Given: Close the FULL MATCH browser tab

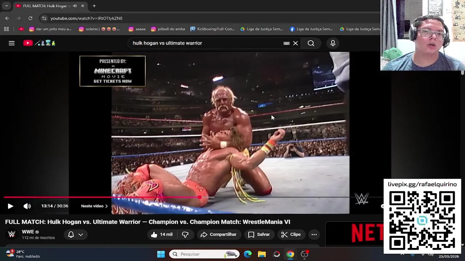Looking at the screenshot, I should [82, 6].
